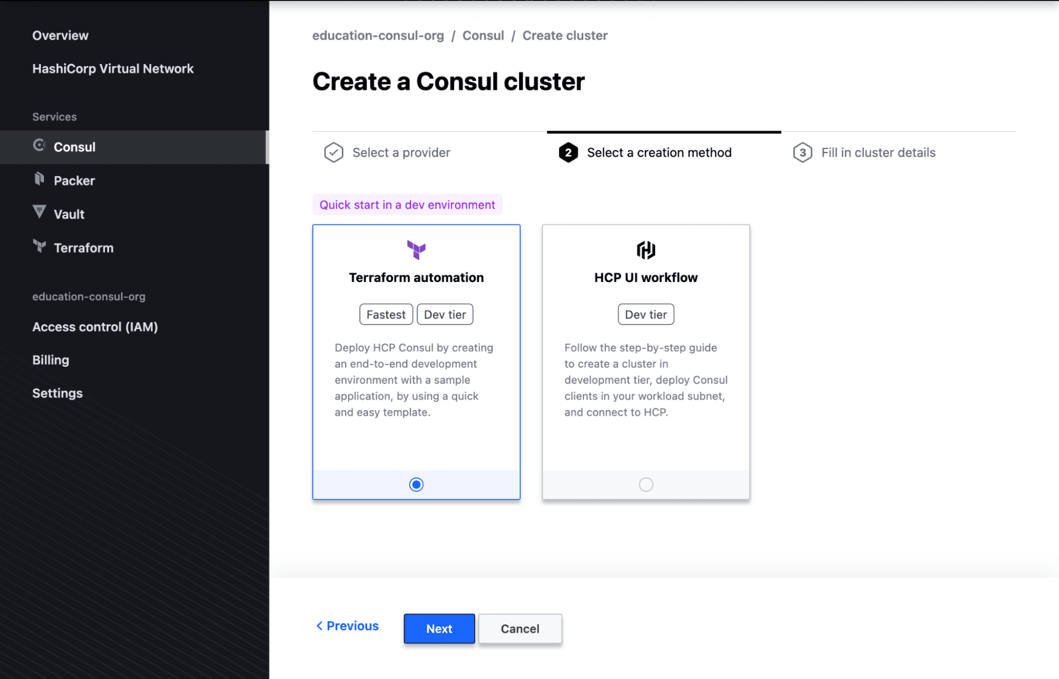Screen dimensions: 1059x679
Task: Click the education-consul-org breadcrumb link
Action: [x=377, y=35]
